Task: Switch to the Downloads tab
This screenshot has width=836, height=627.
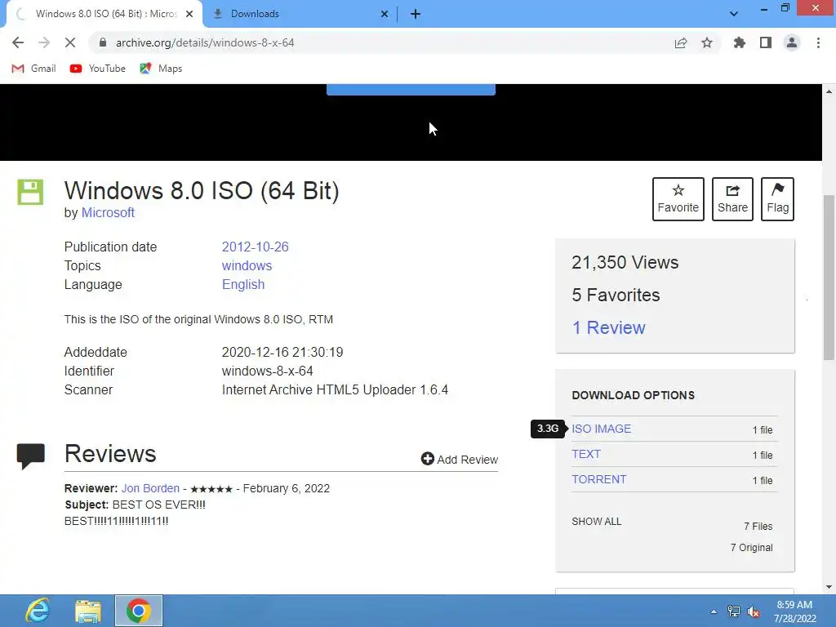Action: pos(300,14)
